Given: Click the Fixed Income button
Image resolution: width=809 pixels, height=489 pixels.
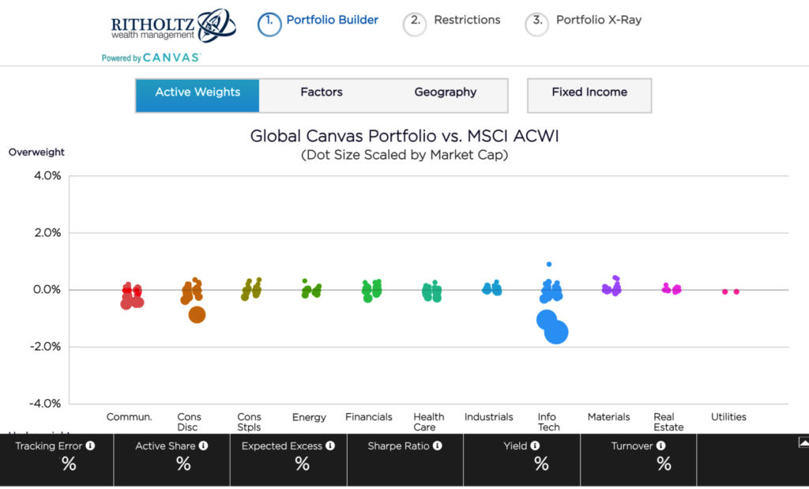Looking at the screenshot, I should click(589, 92).
